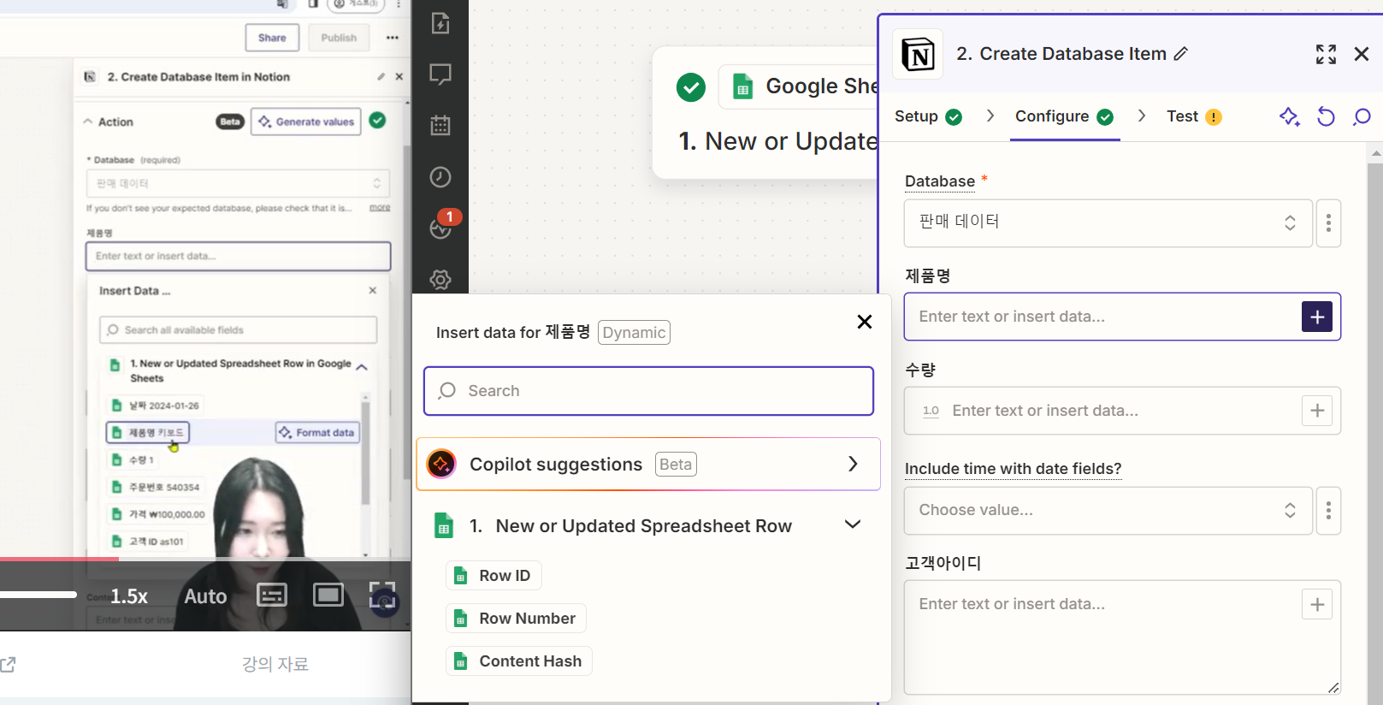Open the calendar icon in dark sidebar

pos(440,126)
